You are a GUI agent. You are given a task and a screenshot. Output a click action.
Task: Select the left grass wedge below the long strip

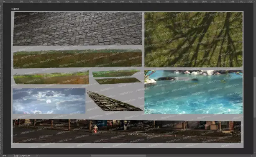51,77
